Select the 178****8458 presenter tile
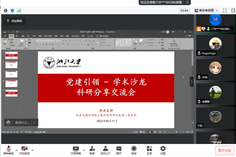Image resolution: width=236 pixels, height=157 pixels. pos(215,23)
